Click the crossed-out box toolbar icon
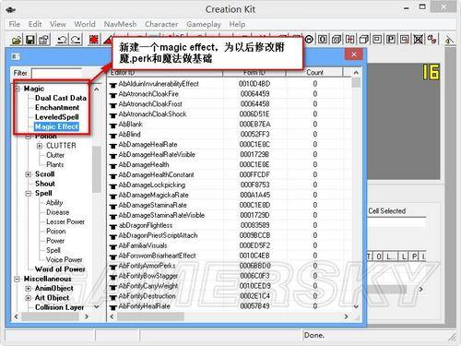The width and height of the screenshot is (461, 346). click(418, 39)
